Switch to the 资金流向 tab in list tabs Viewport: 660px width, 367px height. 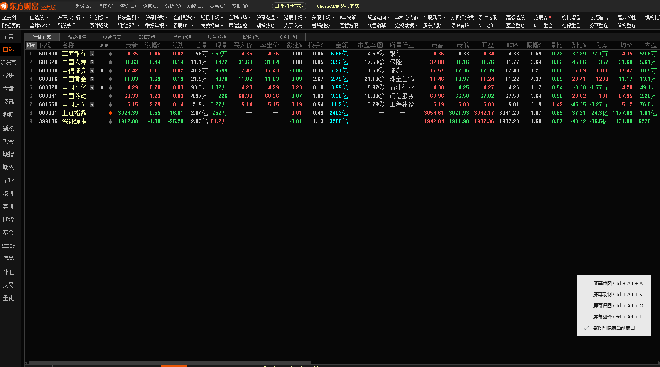click(x=112, y=37)
